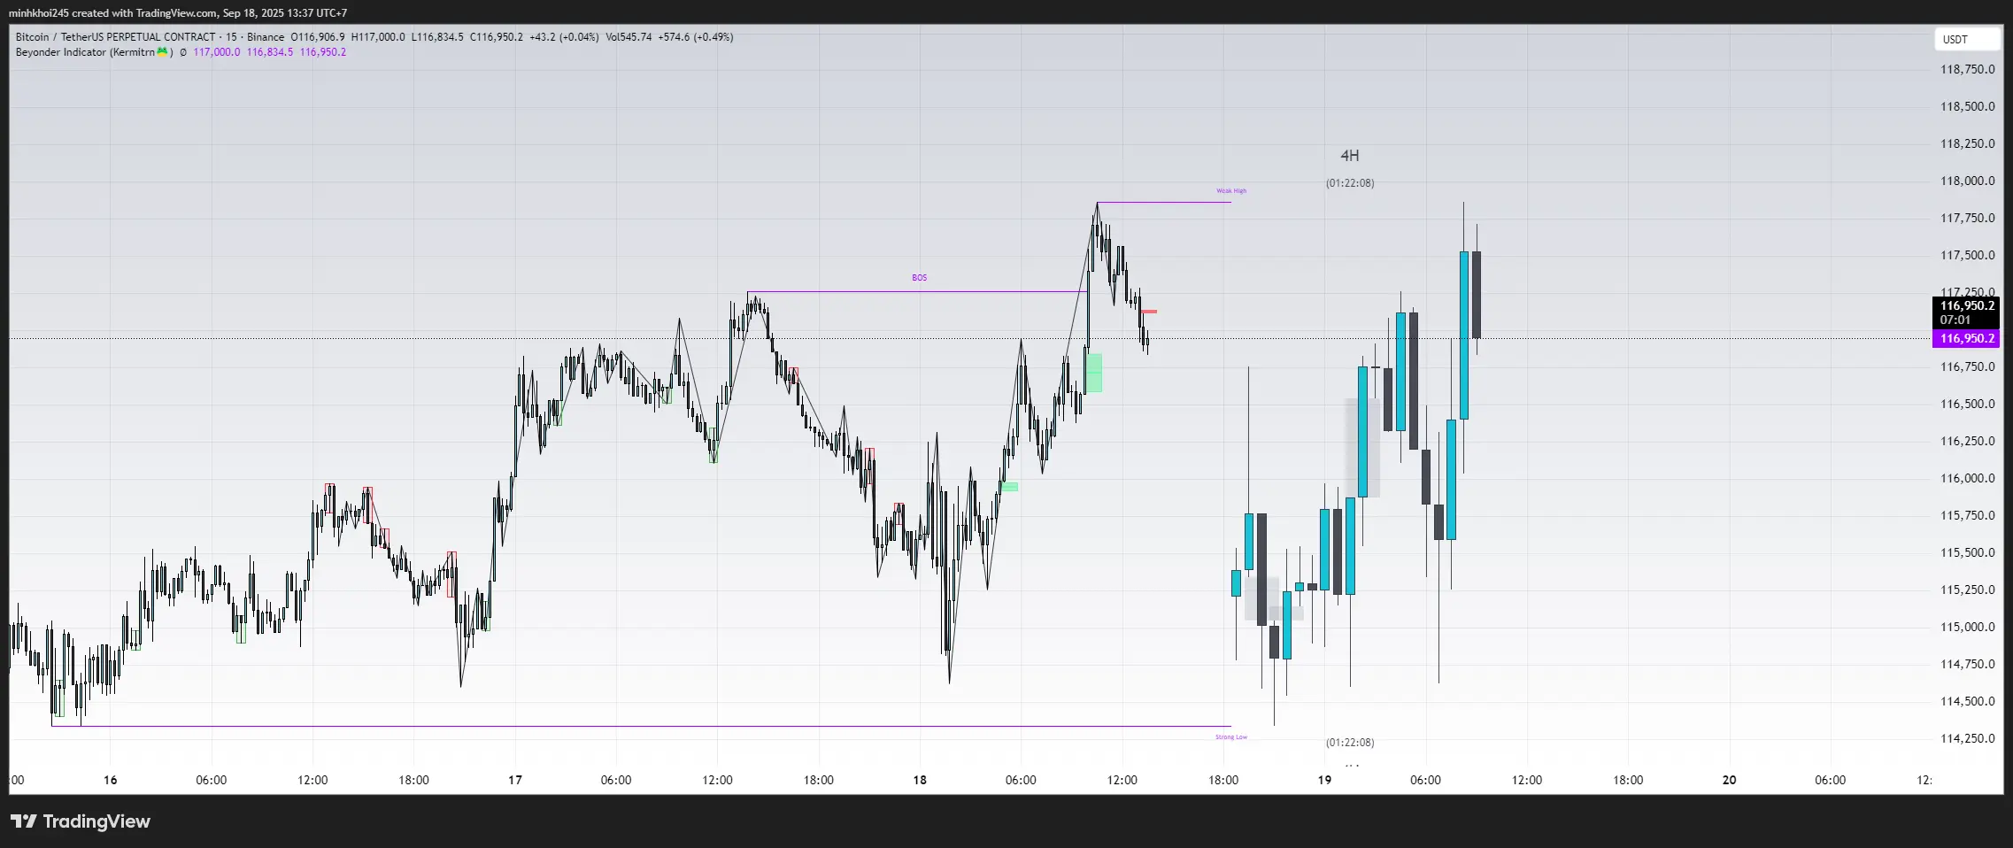Click the Bitcoin / TetherUS PERPETUAL CONTRACT title
2013x848 pixels.
click(115, 37)
